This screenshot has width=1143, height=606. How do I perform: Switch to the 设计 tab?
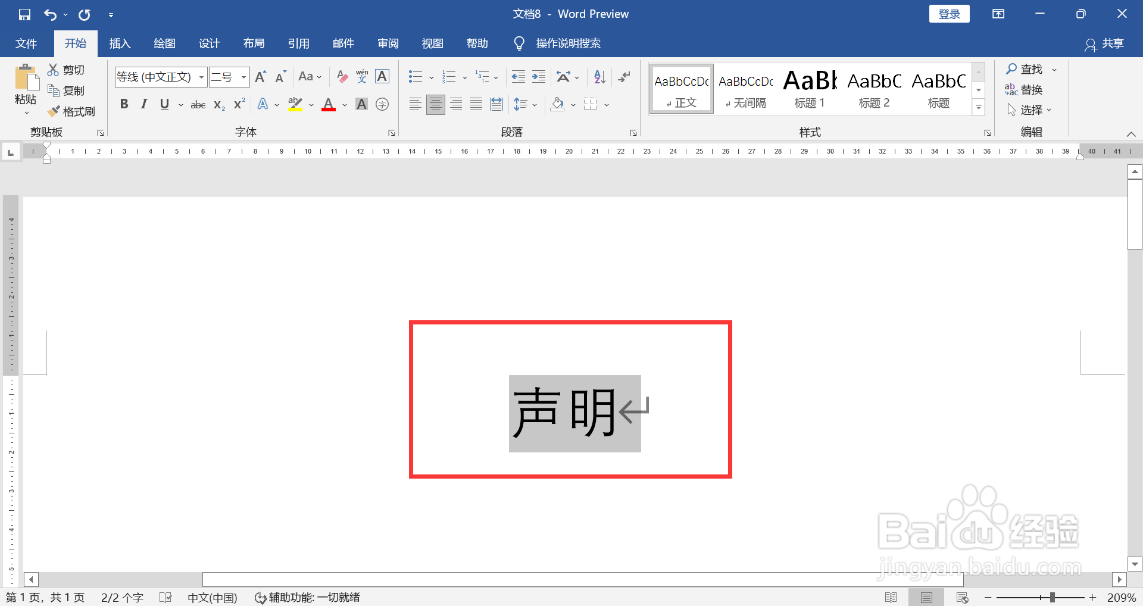(x=209, y=43)
